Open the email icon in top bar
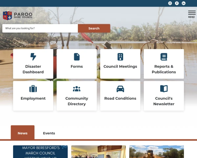The width and height of the screenshot is (197, 158). [170, 3]
